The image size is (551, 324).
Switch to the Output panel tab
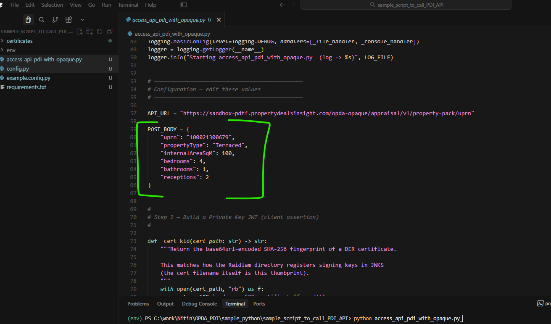click(165, 303)
